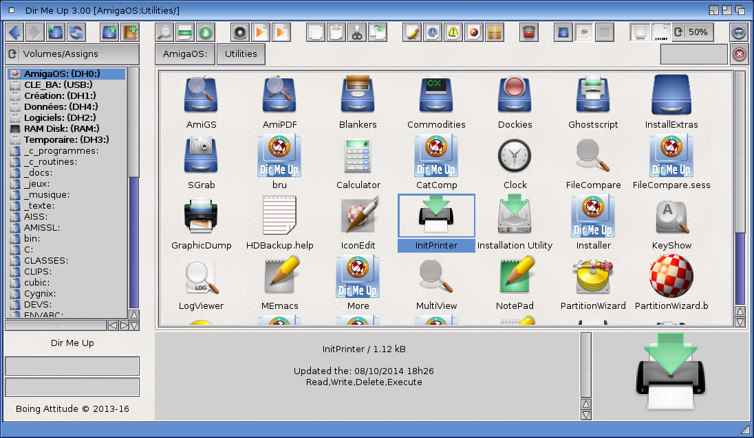Refresh the directory with the blue arrows icon
Image resolution: width=754 pixels, height=438 pixels.
(76, 32)
